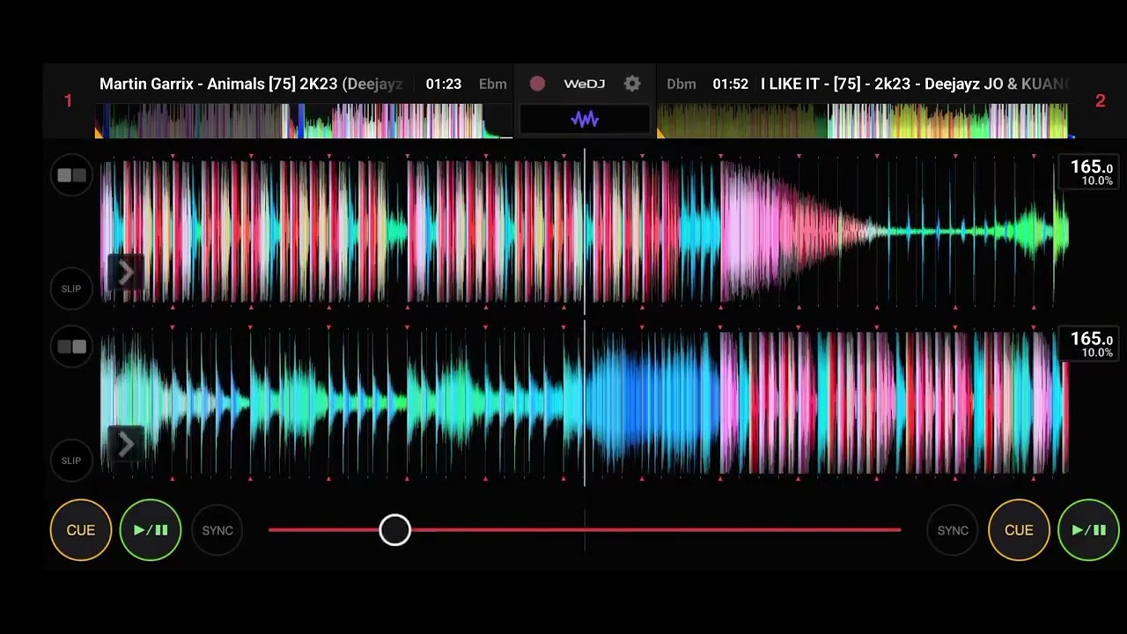Screen dimensions: 1127x634
Task: Click the WeDJ logo
Action: point(585,84)
